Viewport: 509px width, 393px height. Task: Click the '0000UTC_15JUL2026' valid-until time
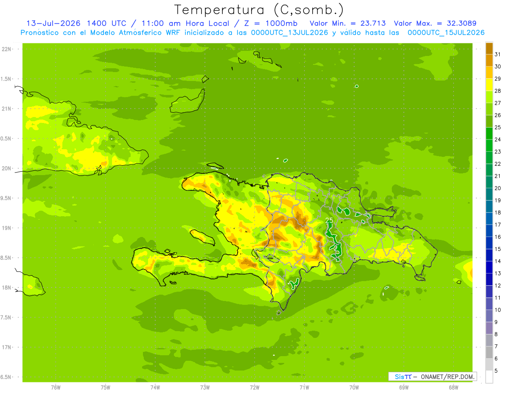[x=446, y=33]
